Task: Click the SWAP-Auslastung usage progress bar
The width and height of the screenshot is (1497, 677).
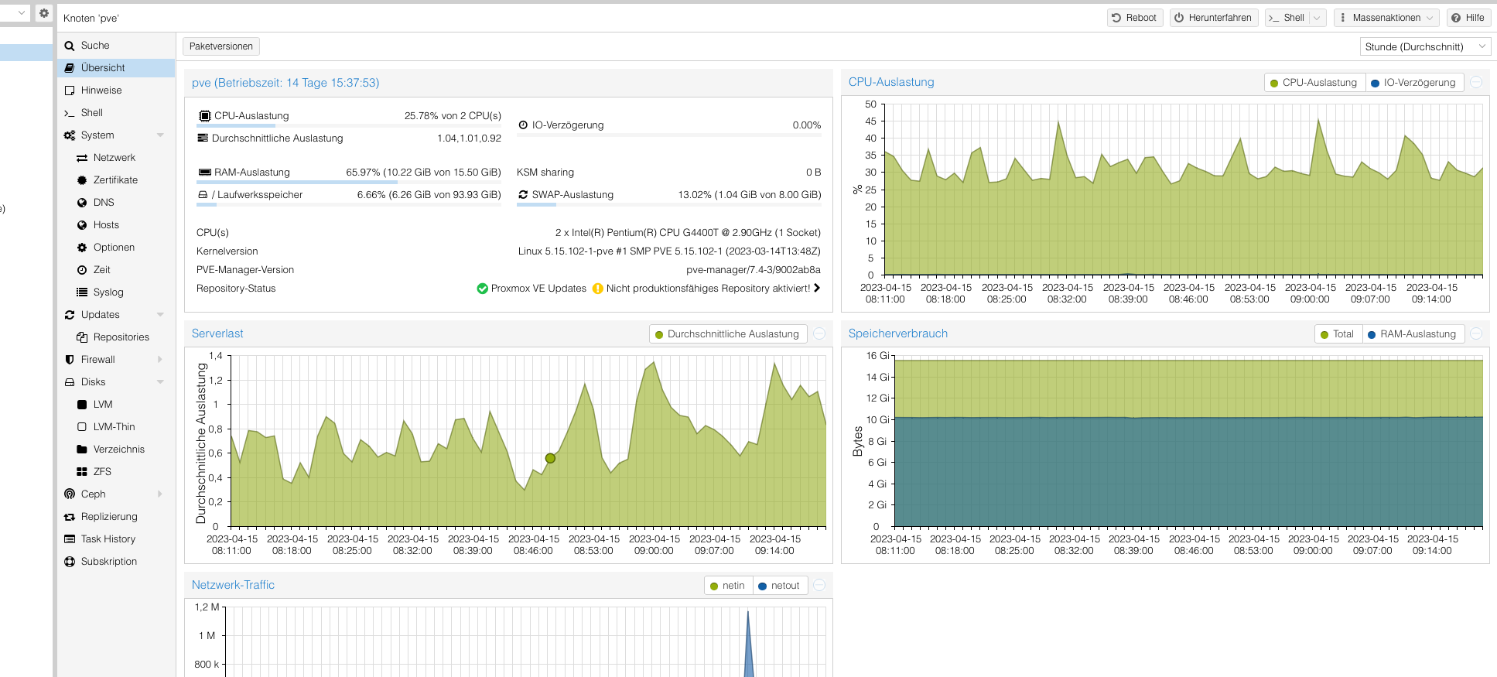Action: pos(669,204)
